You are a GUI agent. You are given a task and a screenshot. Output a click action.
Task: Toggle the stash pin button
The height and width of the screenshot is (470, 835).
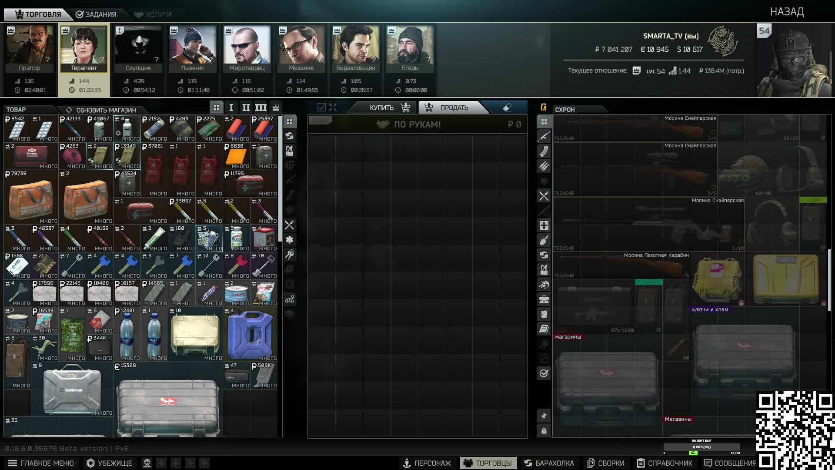544,416
